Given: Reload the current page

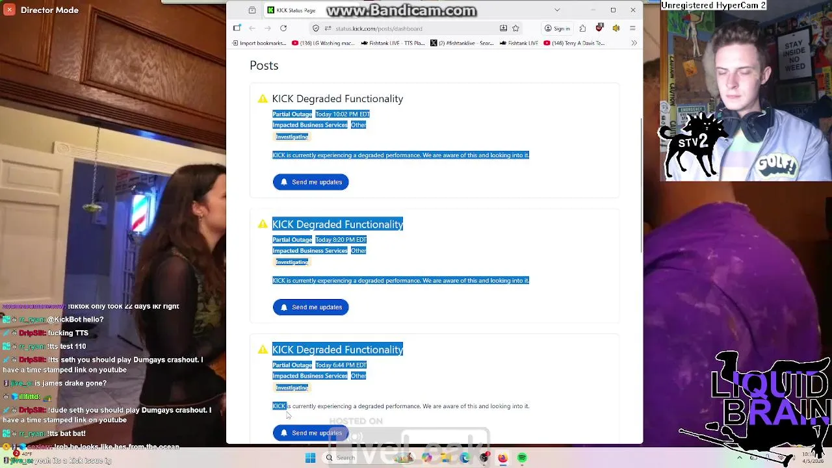Looking at the screenshot, I should click(x=283, y=28).
